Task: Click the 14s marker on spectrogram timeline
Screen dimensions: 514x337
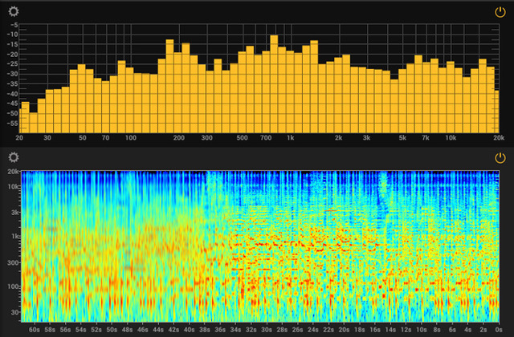Action: (x=390, y=329)
